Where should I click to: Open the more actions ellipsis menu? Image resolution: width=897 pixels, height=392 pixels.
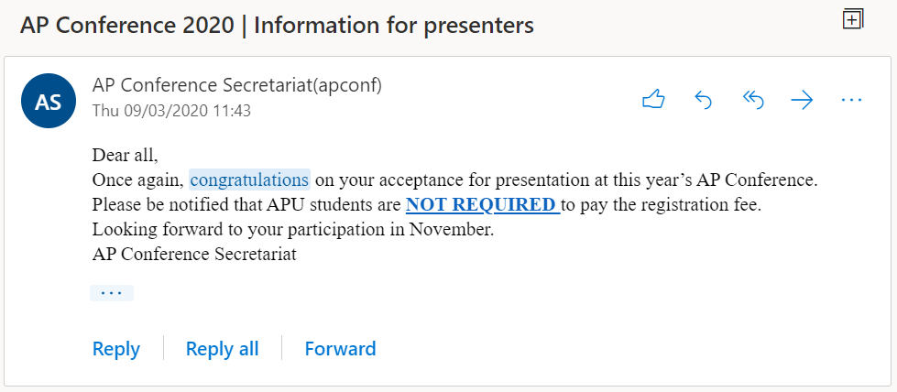(x=851, y=101)
